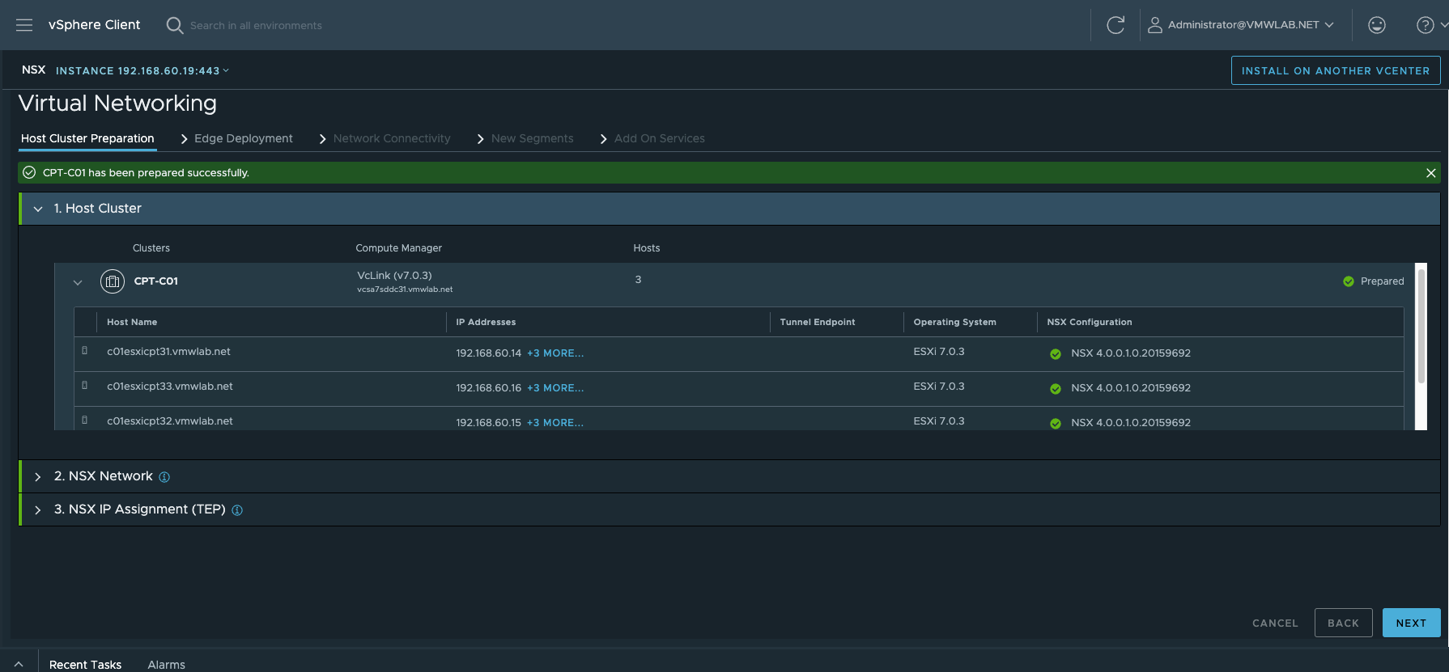This screenshot has height=672, width=1449.
Task: Show +3 more IPs for 192.168.60.15
Action: tap(555, 423)
